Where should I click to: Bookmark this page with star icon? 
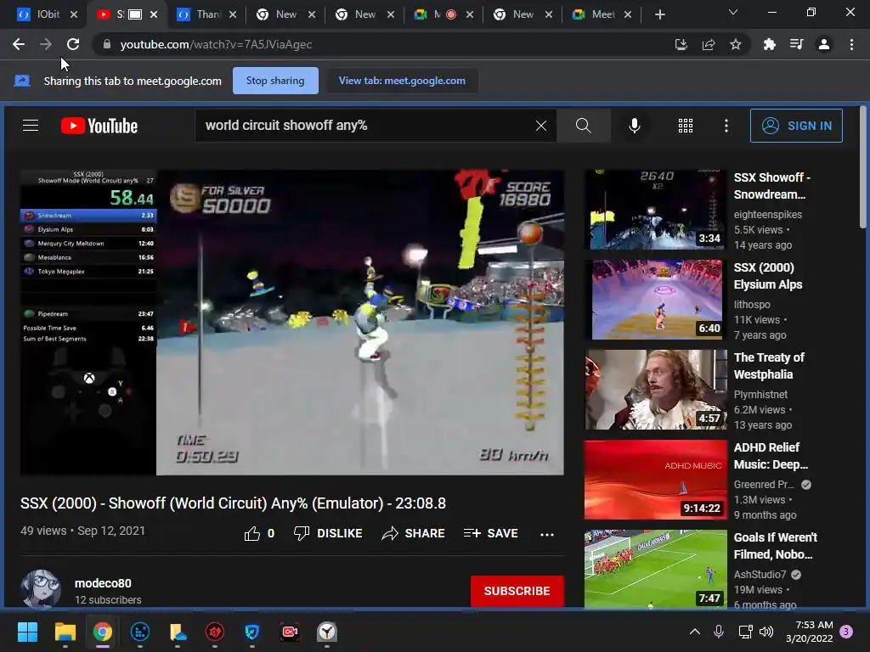click(735, 44)
